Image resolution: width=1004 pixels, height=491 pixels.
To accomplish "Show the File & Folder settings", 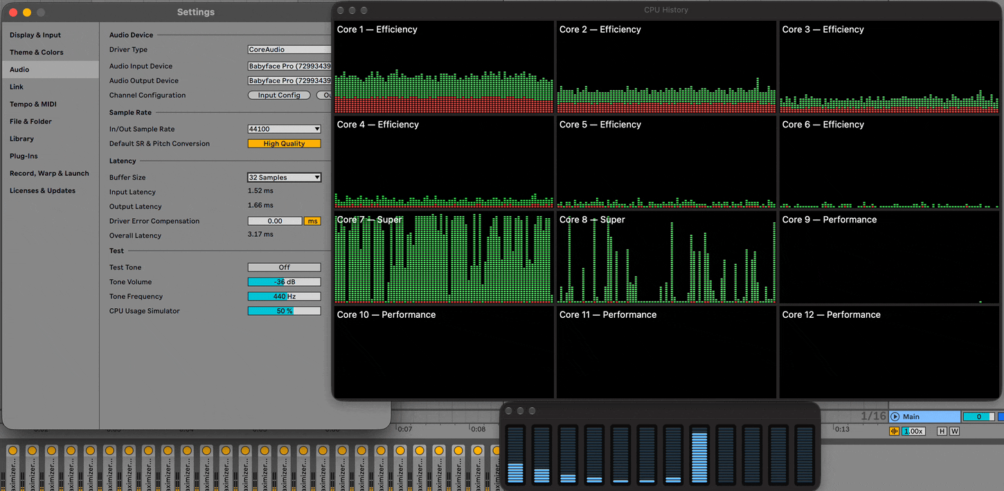I will pyautogui.click(x=50, y=121).
